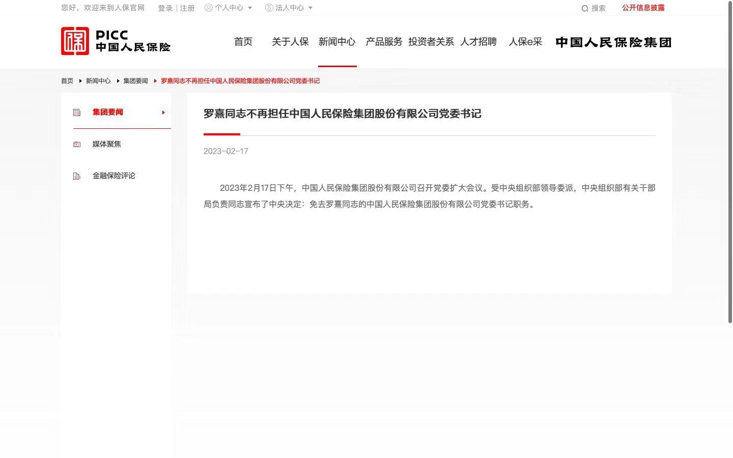Click the PICC red seal logo

pos(75,41)
